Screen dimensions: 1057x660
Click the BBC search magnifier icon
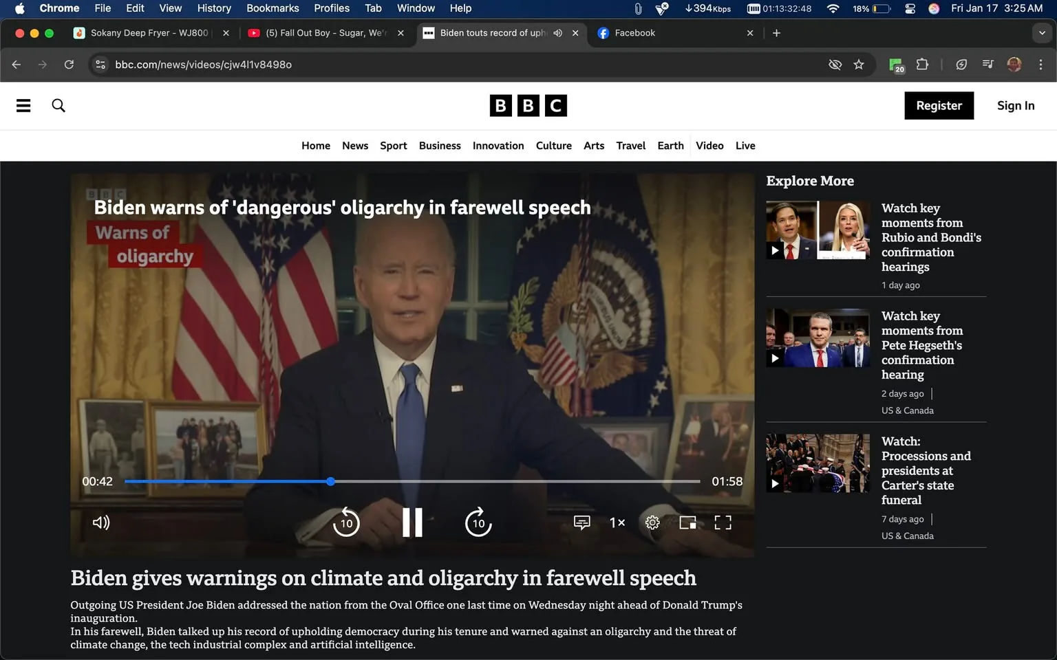58,105
